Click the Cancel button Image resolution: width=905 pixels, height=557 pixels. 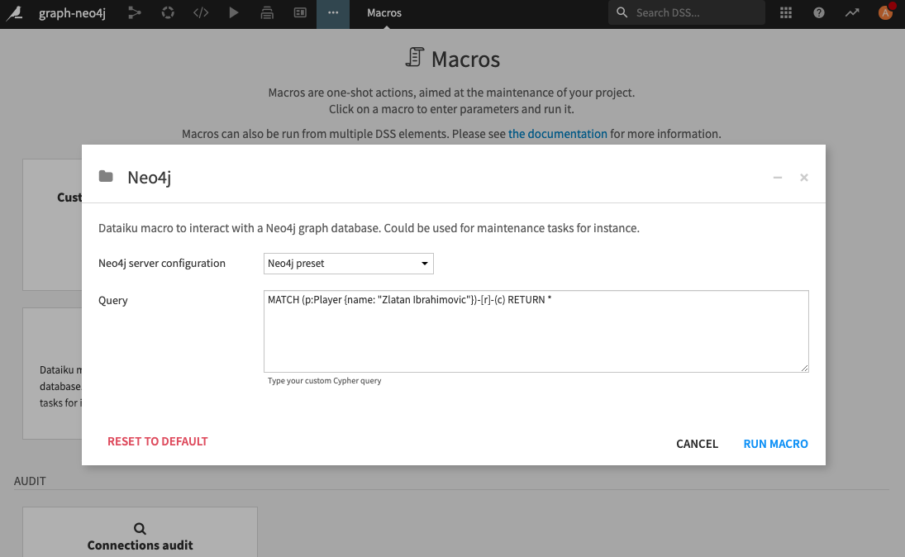click(x=698, y=444)
